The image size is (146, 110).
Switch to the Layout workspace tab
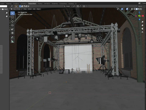[x=2, y=4]
